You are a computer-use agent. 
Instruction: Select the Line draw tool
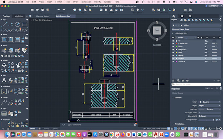4,25
